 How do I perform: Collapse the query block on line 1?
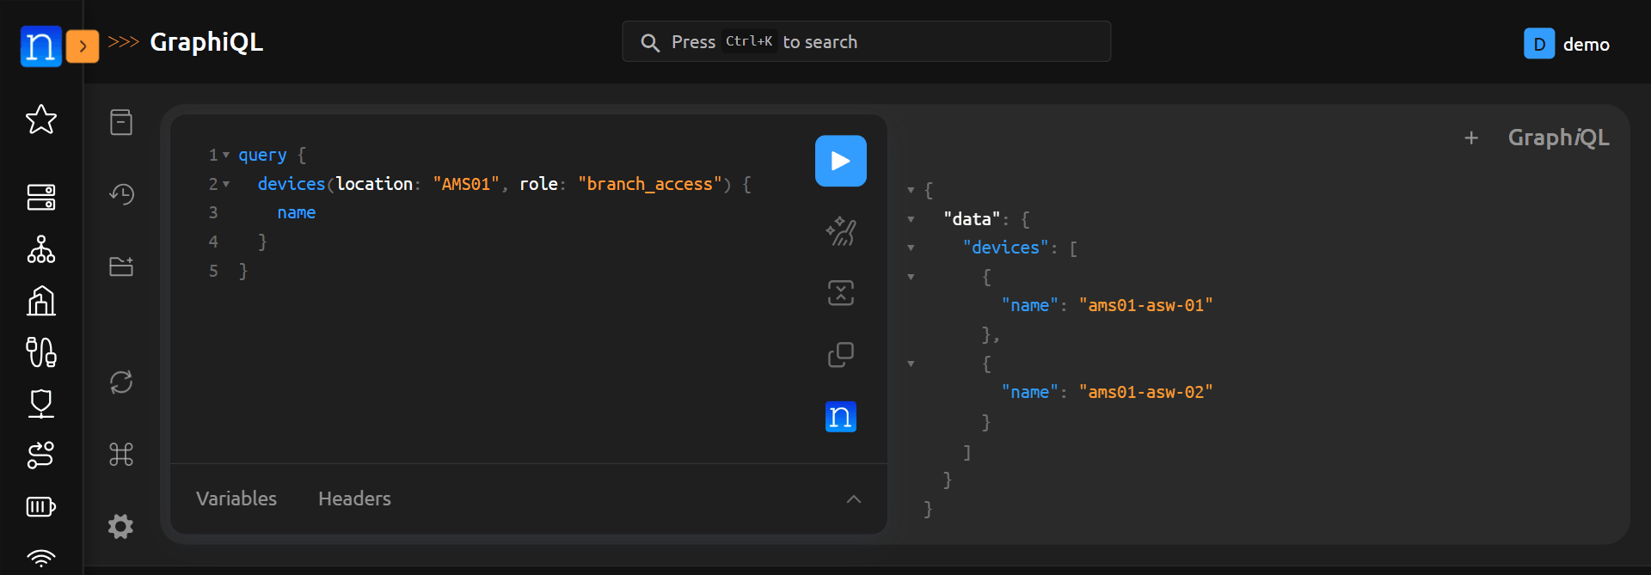point(226,156)
